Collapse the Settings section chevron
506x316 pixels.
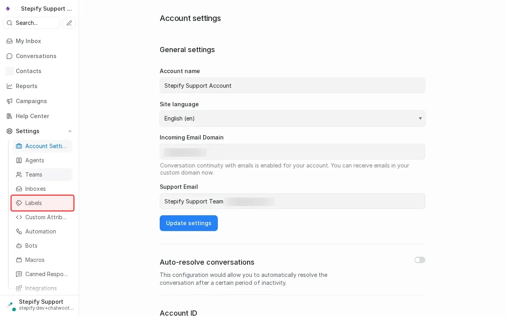[x=70, y=131]
